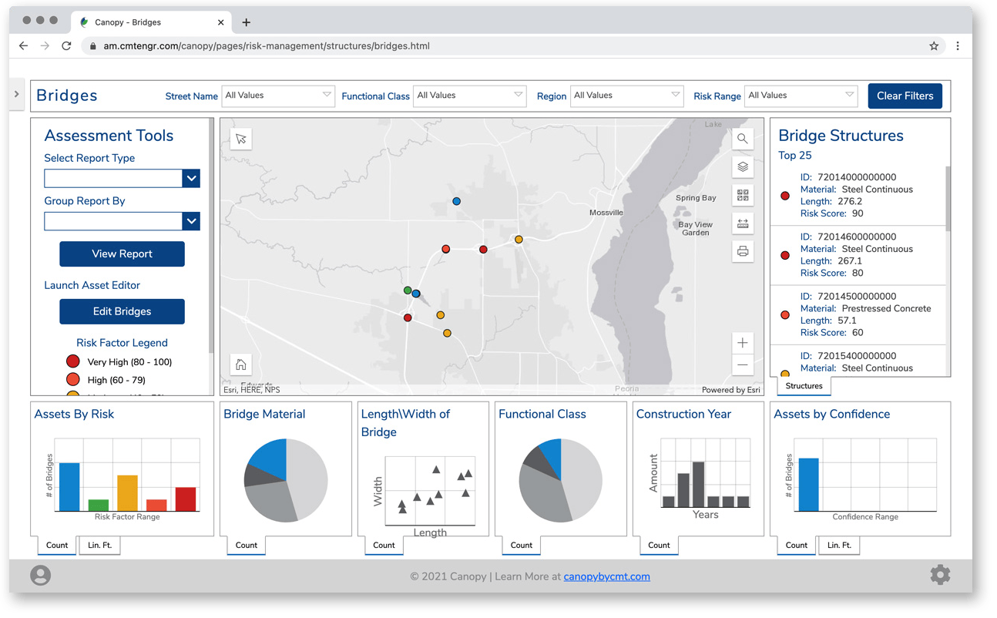Expand the collapsed left sidebar arrow
Screen dimensions: 997x618
(17, 95)
